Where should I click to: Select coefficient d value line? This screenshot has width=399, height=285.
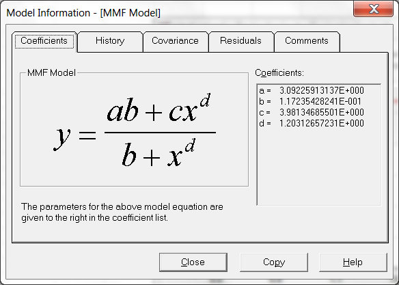tap(312, 123)
